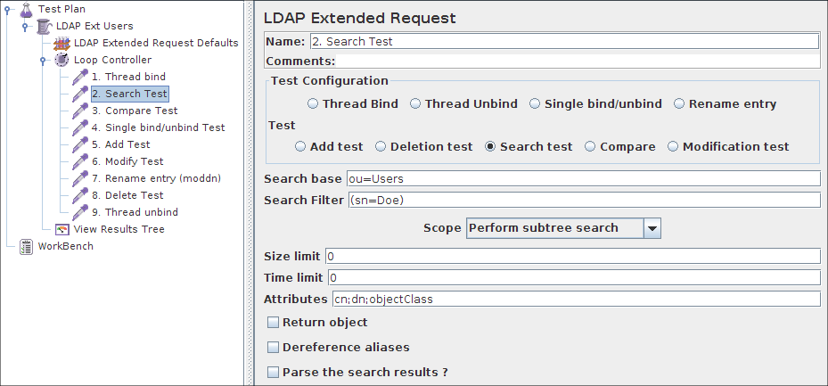Collapse the LDAP Ext Users node
The height and width of the screenshot is (386, 828).
click(x=25, y=27)
